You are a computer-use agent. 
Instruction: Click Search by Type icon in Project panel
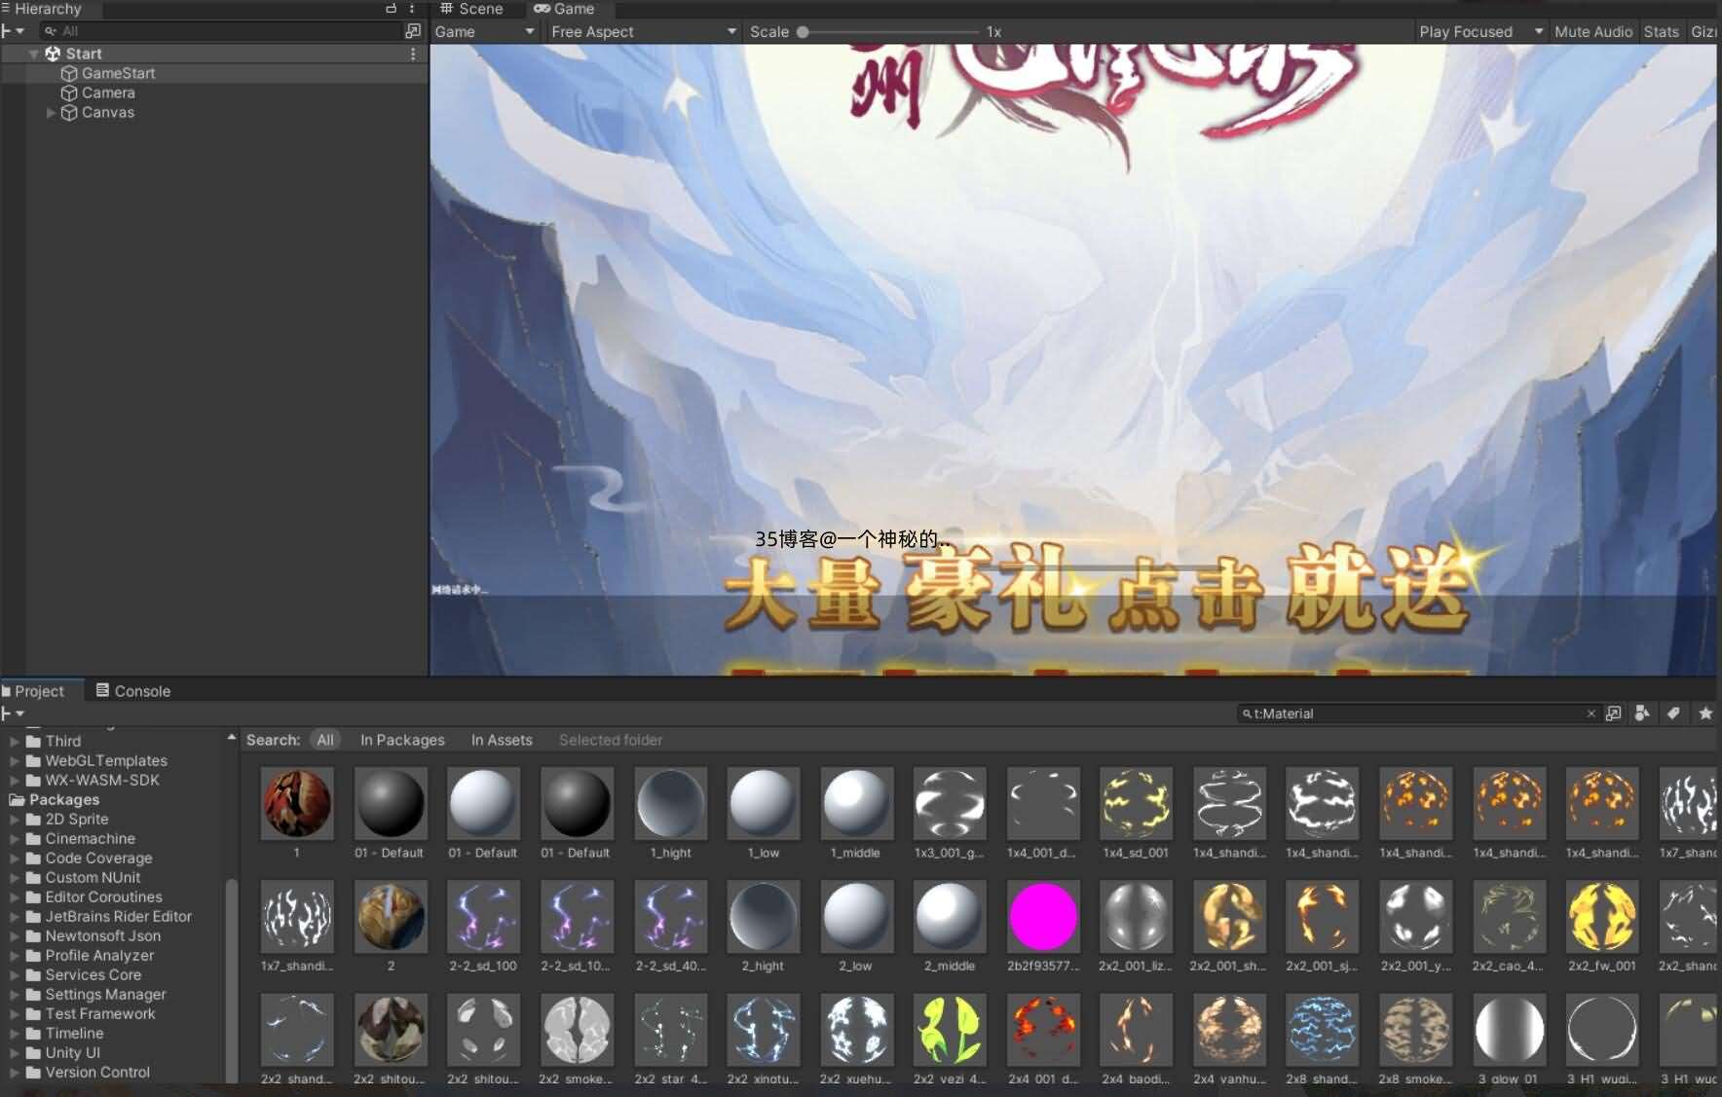[x=1642, y=713]
